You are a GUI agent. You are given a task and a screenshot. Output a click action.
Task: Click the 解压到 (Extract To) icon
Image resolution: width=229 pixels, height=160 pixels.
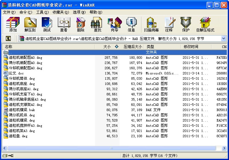tap(30, 24)
